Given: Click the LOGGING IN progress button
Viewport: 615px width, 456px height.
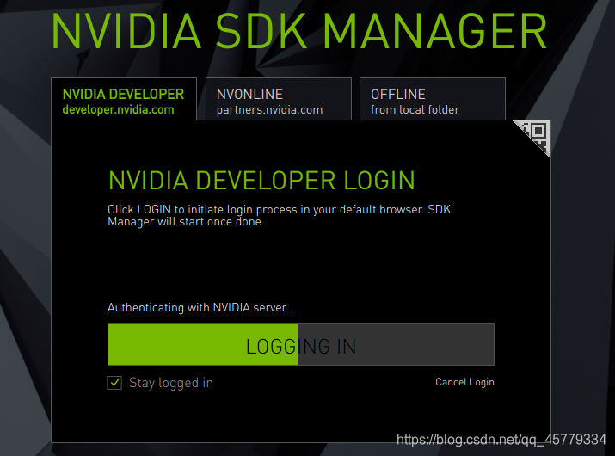Looking at the screenshot, I should tap(301, 344).
